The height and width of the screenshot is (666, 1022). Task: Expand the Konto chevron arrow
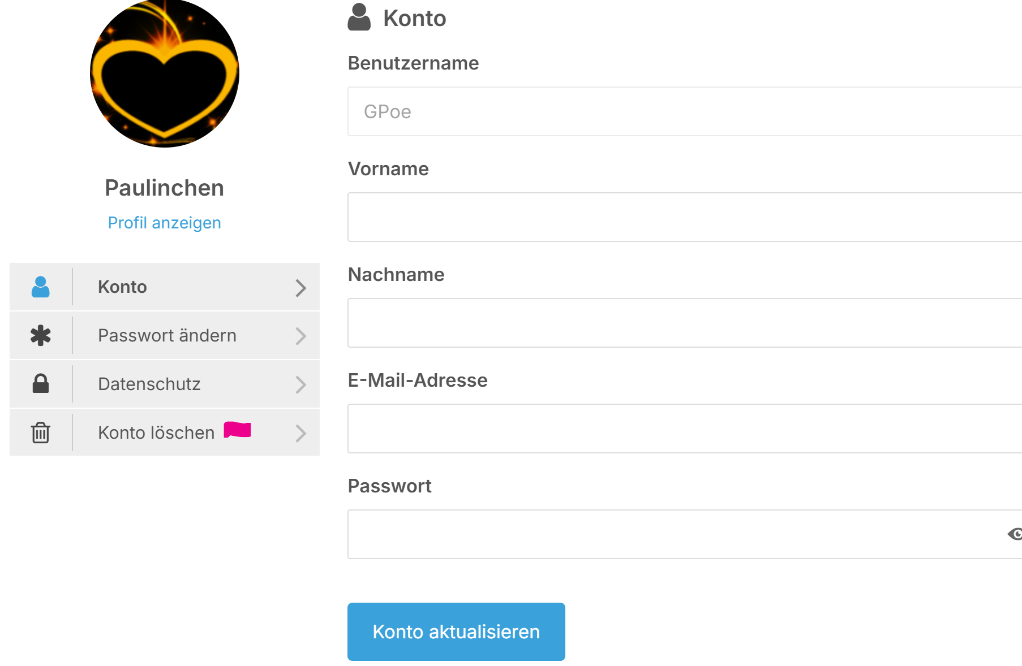point(300,288)
